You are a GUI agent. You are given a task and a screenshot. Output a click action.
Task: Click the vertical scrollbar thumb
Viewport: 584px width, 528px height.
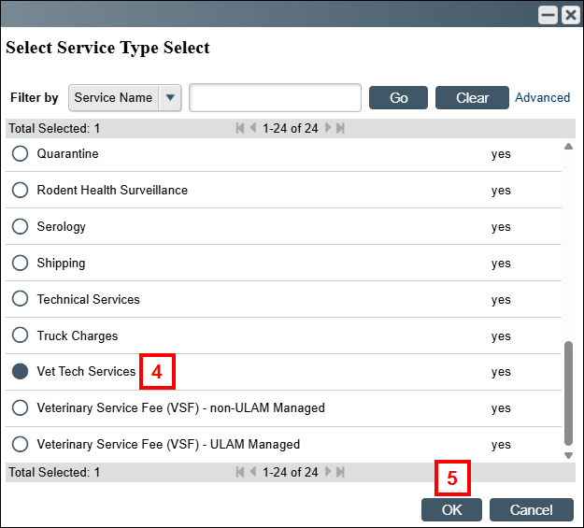click(x=568, y=393)
